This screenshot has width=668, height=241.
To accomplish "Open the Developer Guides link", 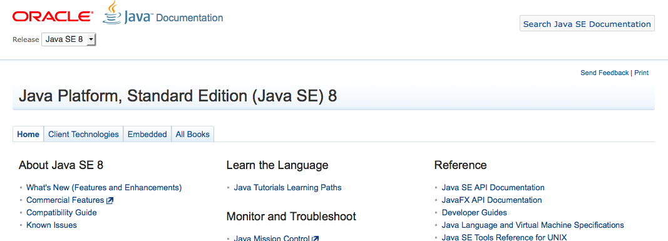I will (474, 212).
